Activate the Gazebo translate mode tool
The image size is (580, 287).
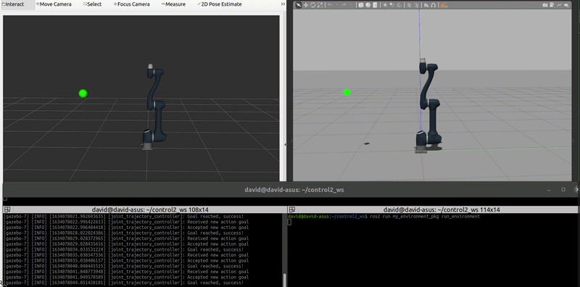pos(306,5)
